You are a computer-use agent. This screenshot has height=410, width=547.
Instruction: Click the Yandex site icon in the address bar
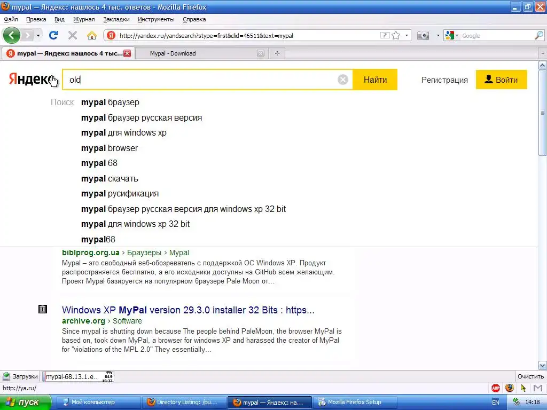pyautogui.click(x=111, y=35)
